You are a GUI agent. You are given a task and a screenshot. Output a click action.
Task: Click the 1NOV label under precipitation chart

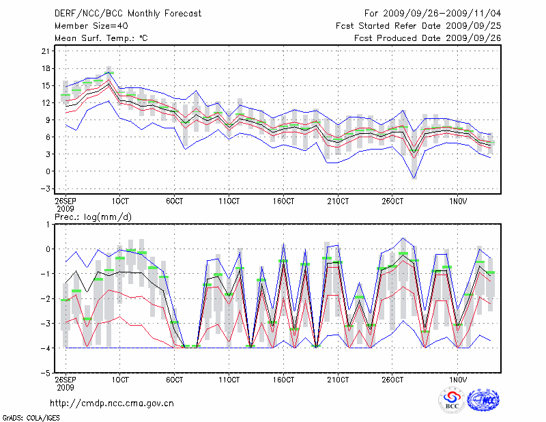point(457,379)
